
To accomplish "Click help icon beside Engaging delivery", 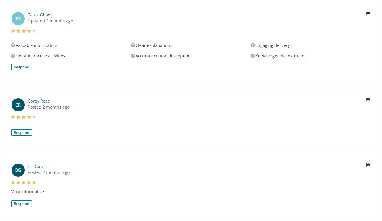I will coord(253,45).
